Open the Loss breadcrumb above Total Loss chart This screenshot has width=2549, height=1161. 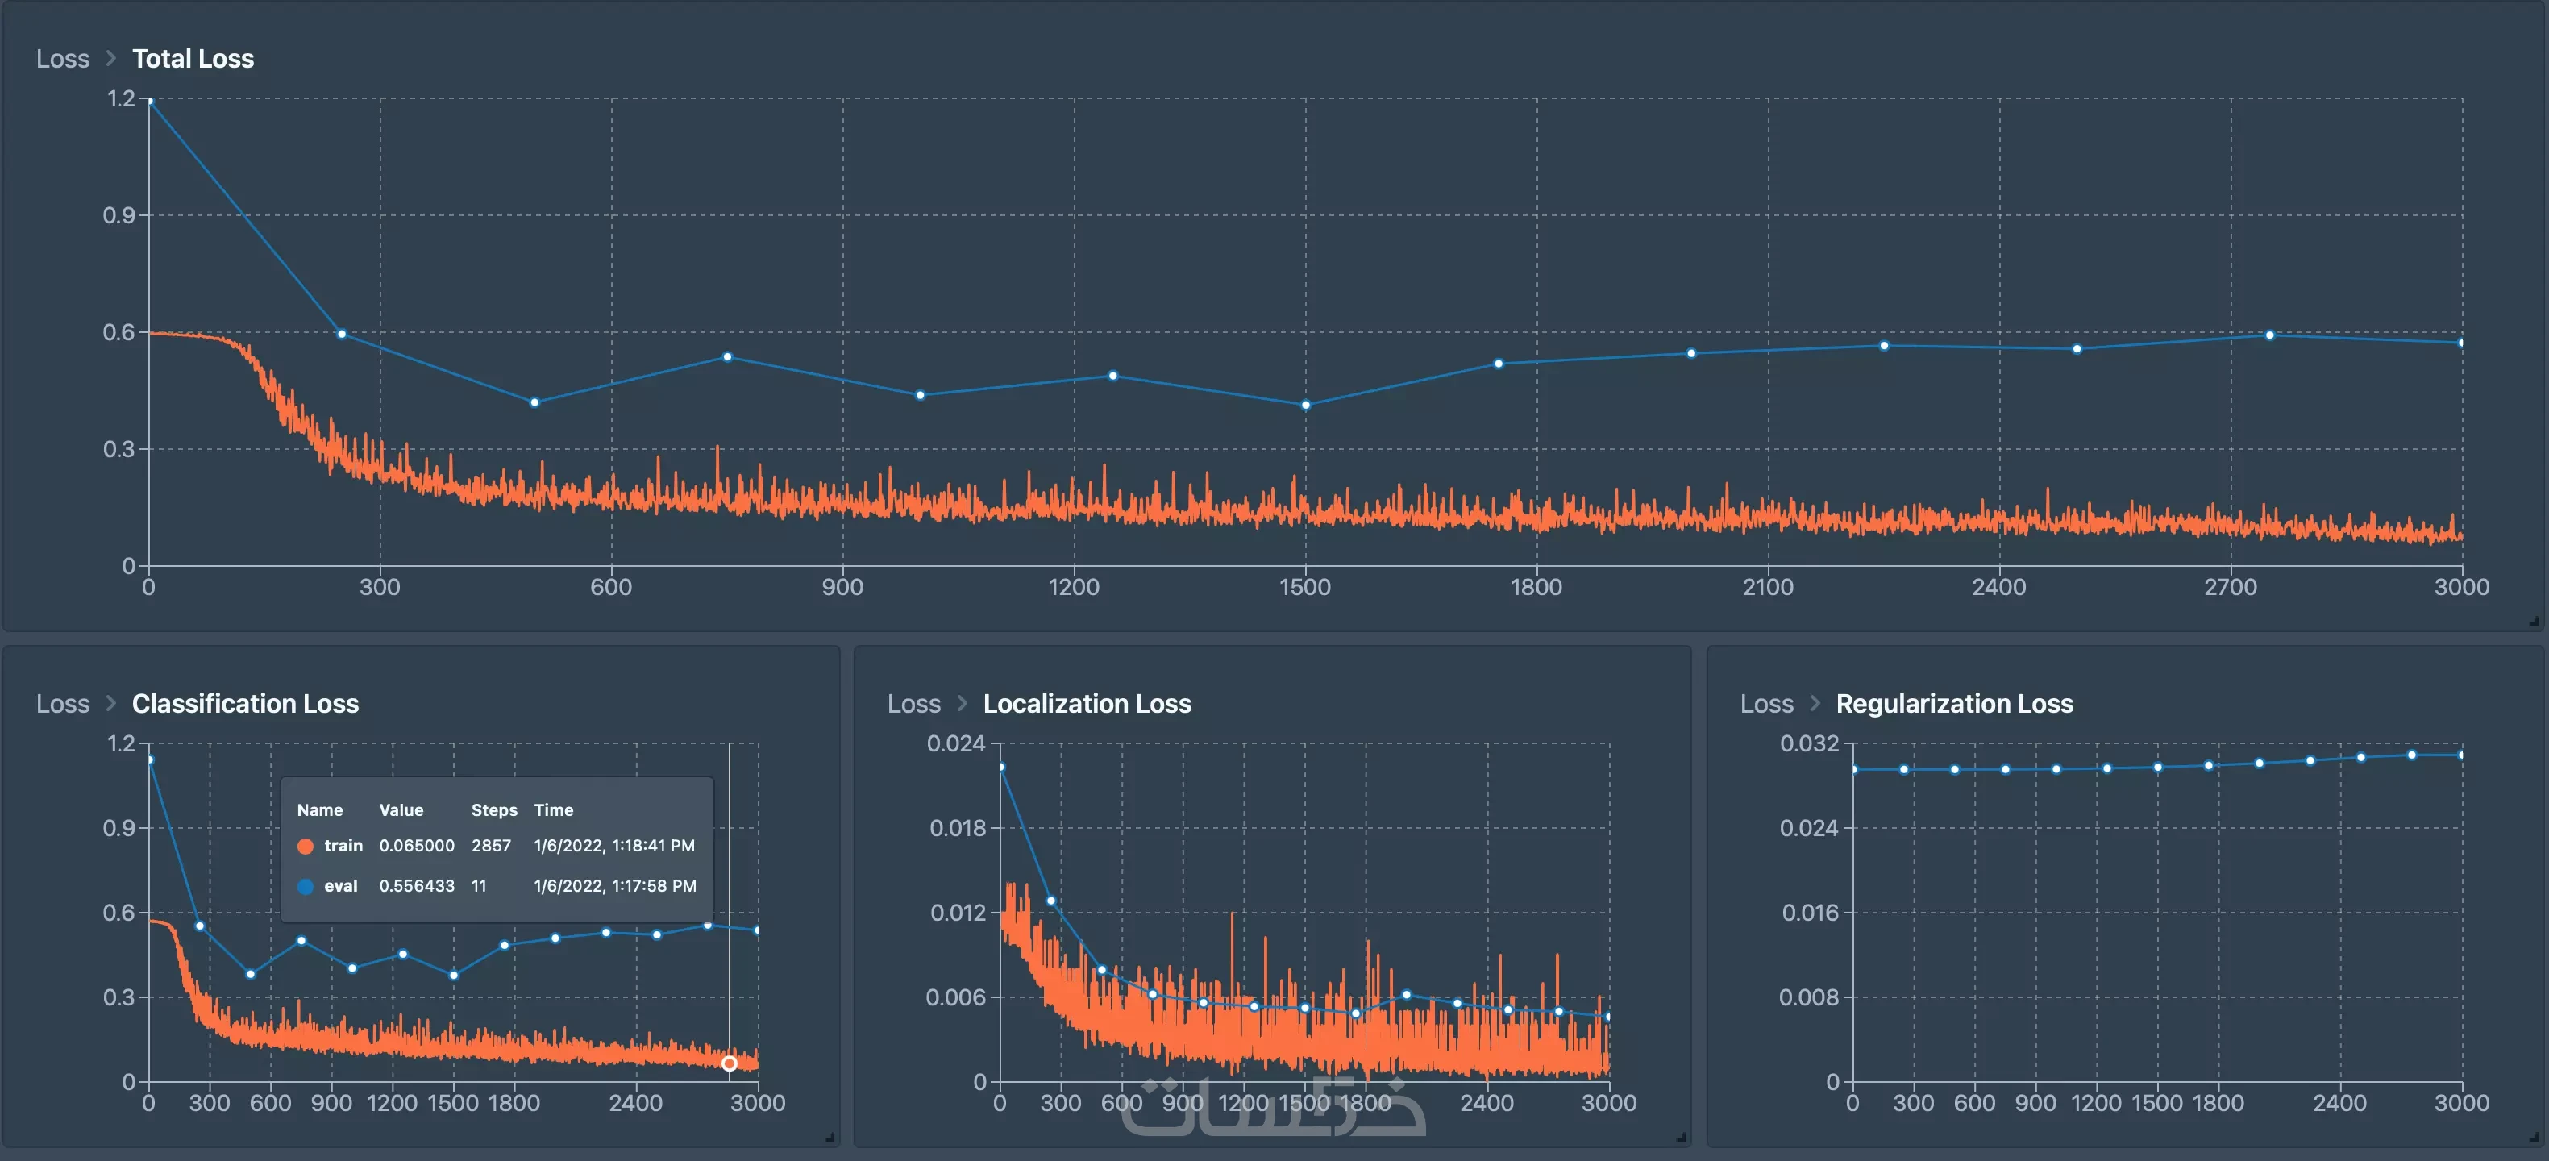point(62,58)
